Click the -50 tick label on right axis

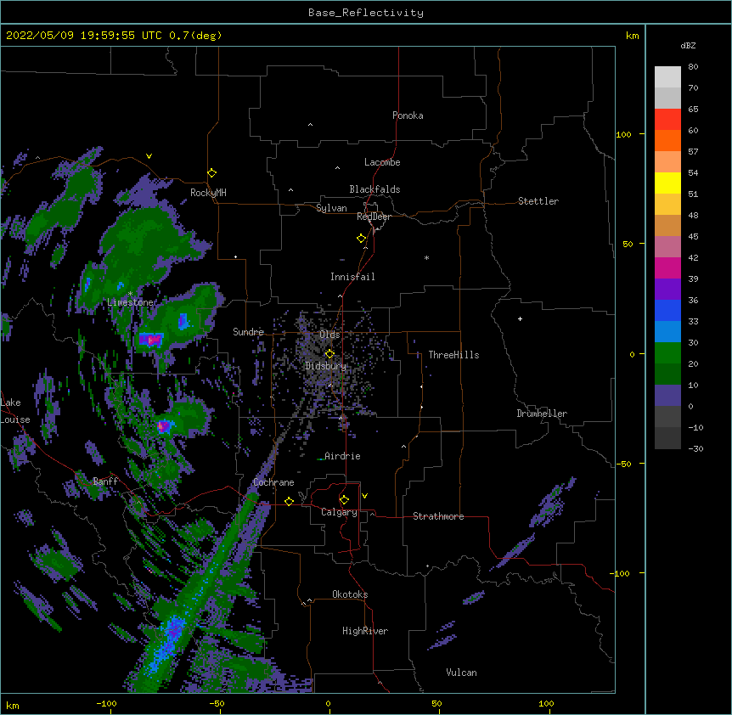[x=623, y=464]
